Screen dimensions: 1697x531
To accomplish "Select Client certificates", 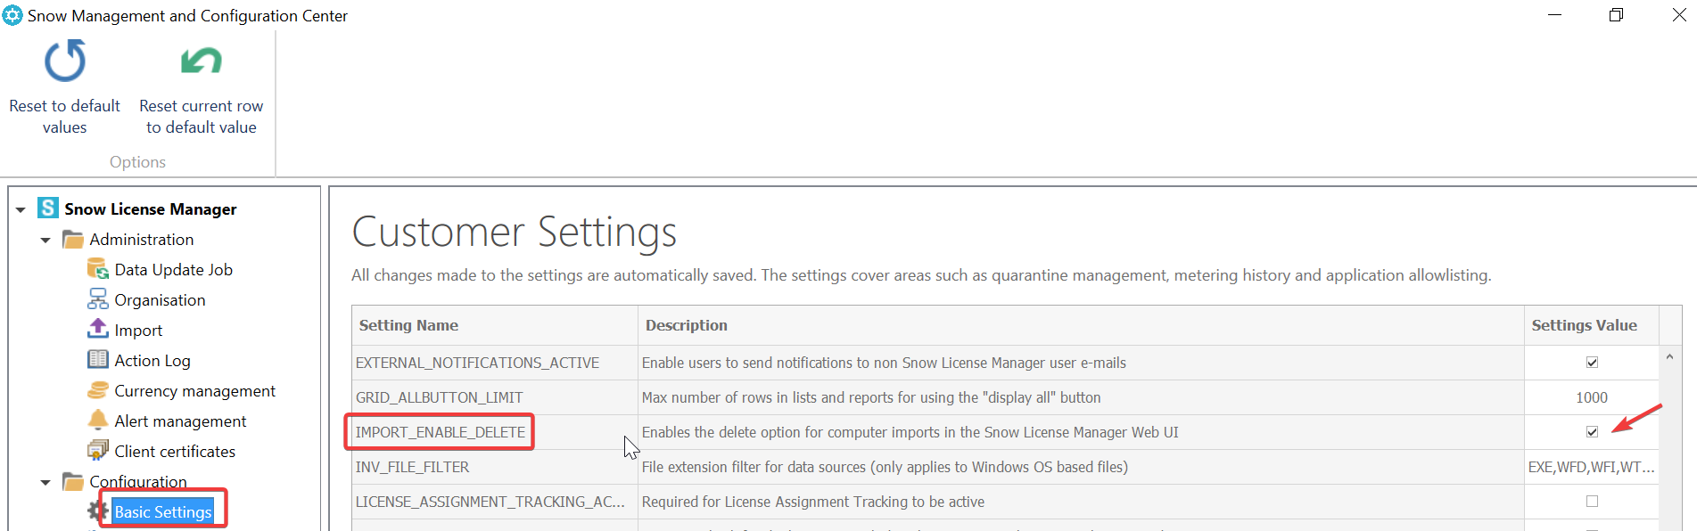I will (x=175, y=452).
